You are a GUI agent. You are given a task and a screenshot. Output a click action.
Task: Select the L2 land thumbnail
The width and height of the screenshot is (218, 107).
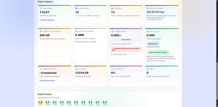click(x=41, y=103)
